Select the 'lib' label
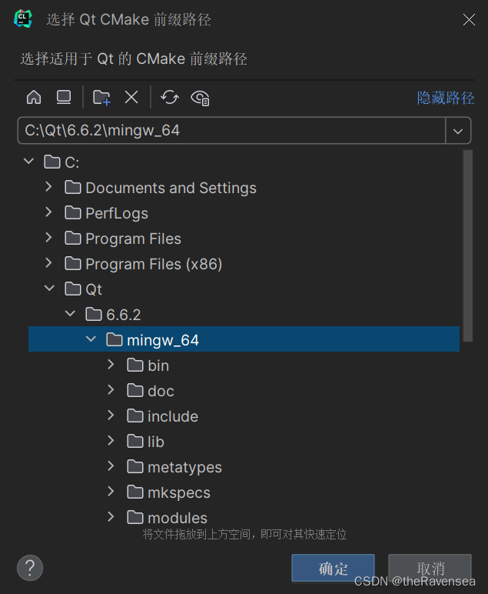The image size is (488, 594). point(156,442)
